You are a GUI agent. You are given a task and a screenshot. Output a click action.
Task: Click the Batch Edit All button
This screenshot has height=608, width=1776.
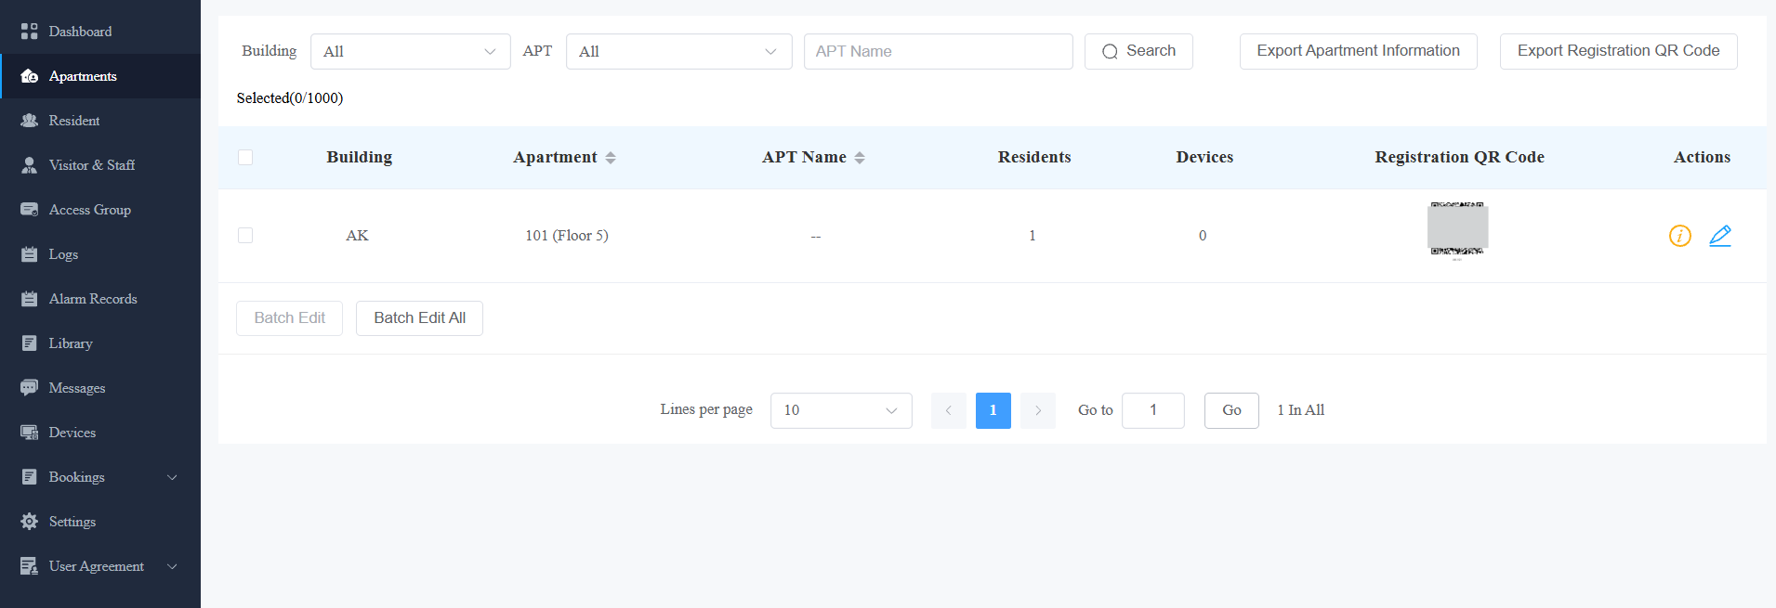tap(419, 318)
